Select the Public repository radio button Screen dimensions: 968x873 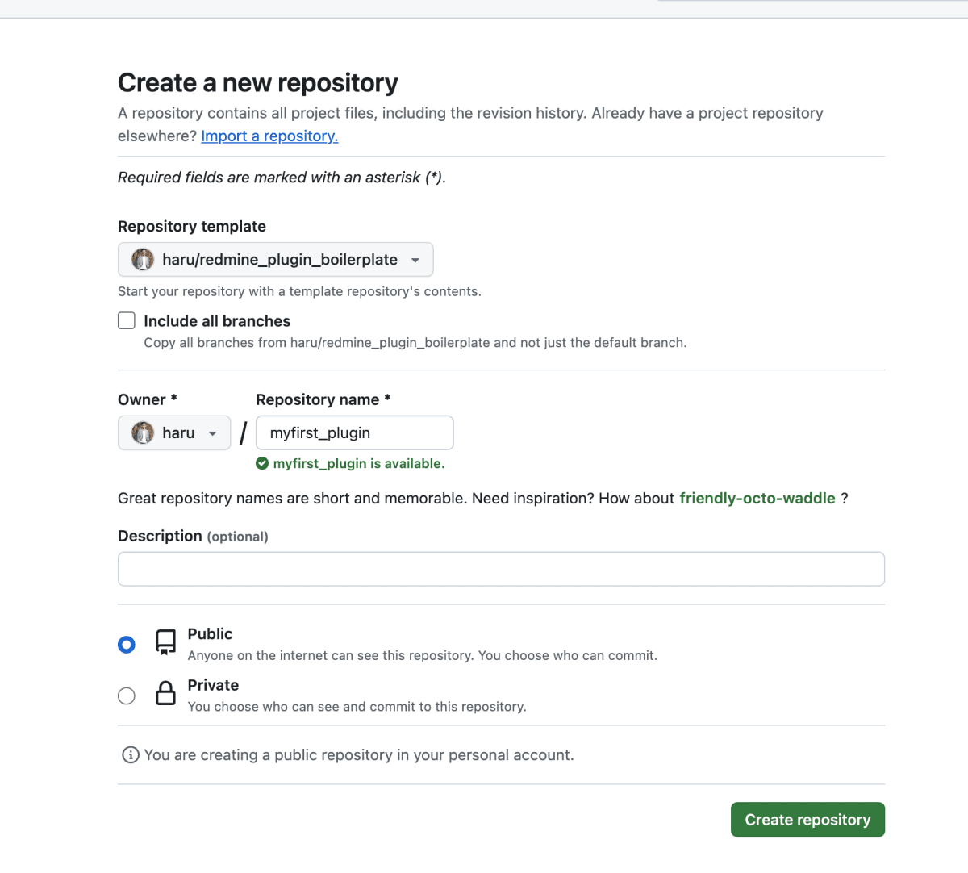(127, 645)
